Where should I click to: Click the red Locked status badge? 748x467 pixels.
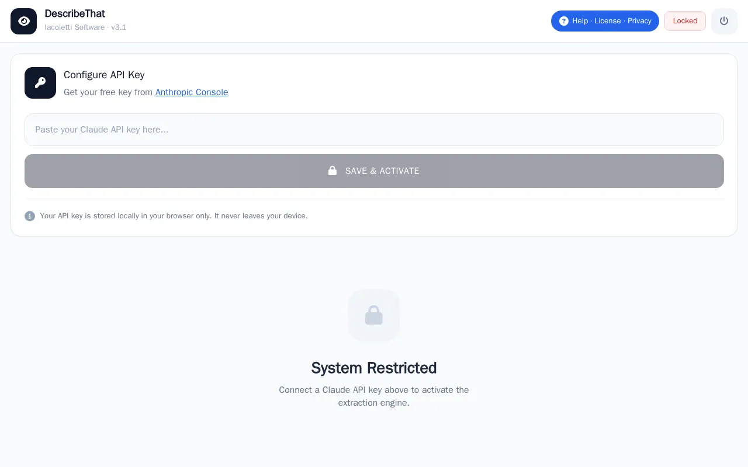[x=685, y=21]
